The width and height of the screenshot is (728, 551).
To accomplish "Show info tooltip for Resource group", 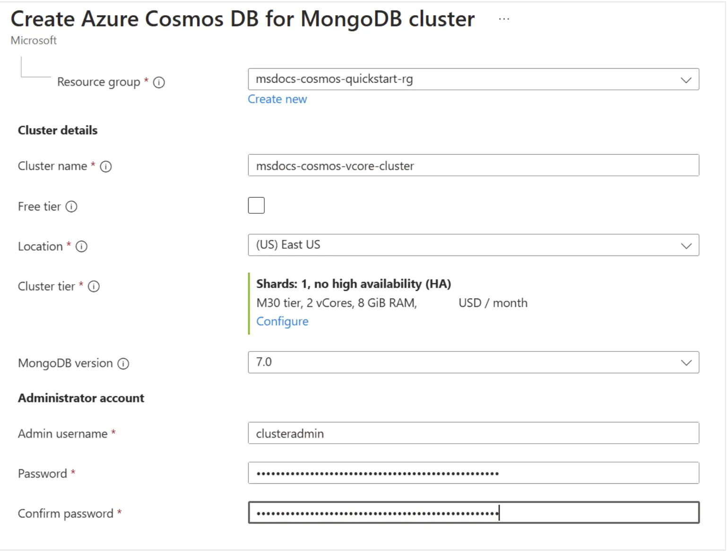I will point(159,82).
